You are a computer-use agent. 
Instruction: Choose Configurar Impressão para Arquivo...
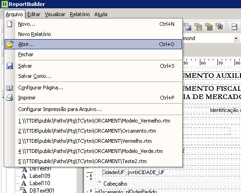click(93, 109)
